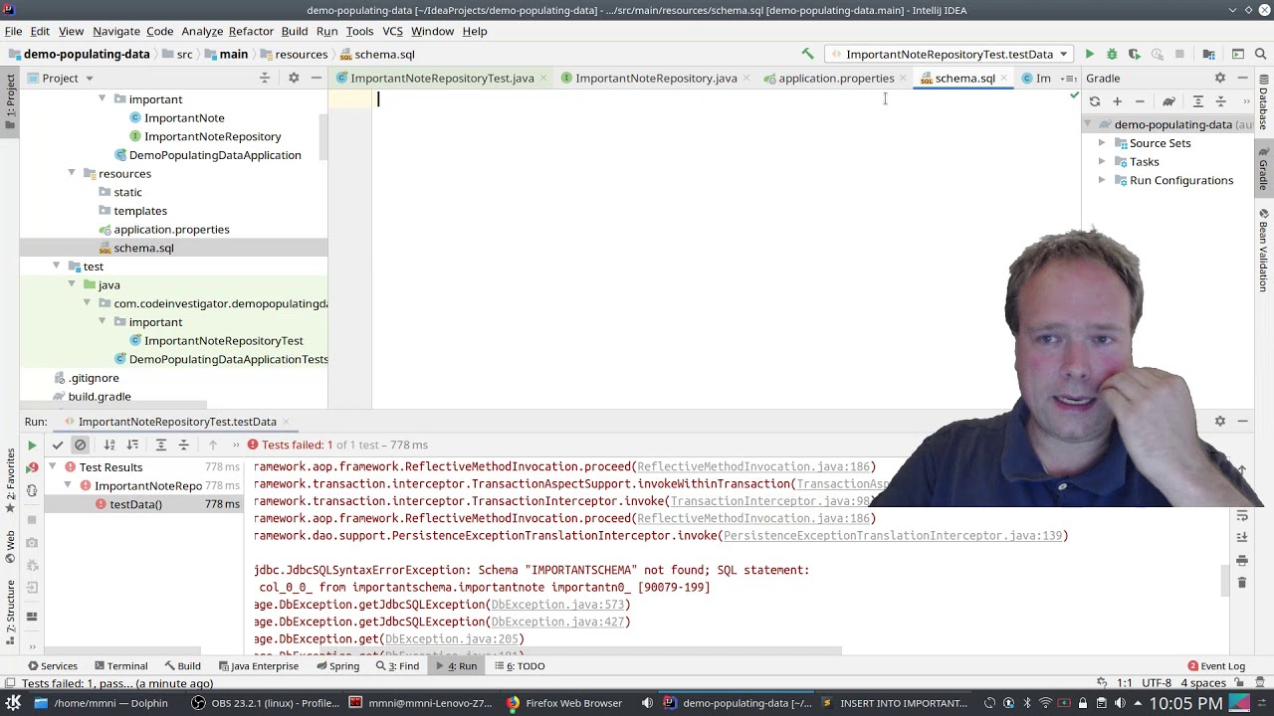Open the KDE application launcher
The image size is (1274, 716).
13,703
